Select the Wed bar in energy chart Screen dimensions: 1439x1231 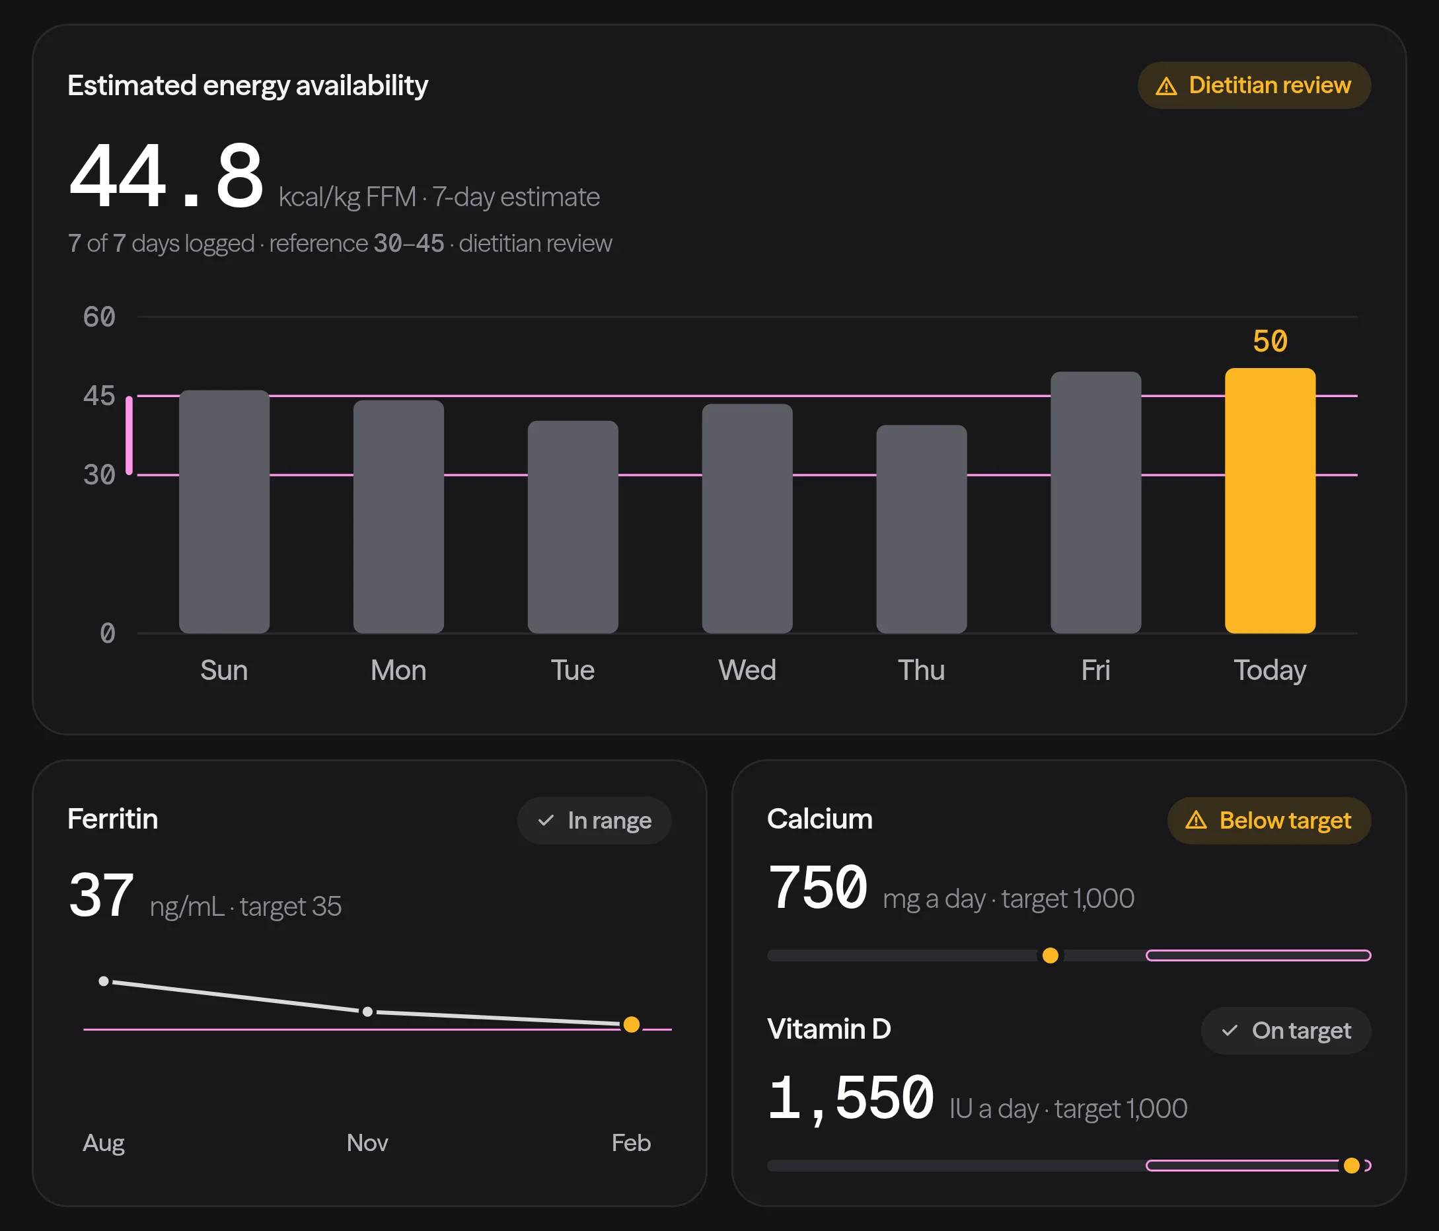pos(747,518)
